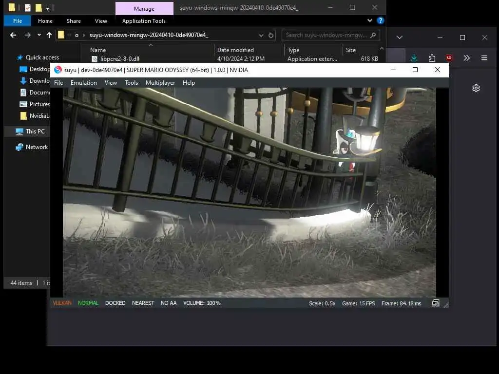Go forward in File Explorer

28,35
